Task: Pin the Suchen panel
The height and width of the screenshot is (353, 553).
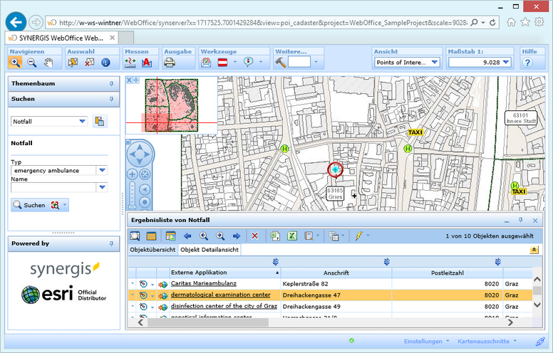Action: click(x=111, y=99)
